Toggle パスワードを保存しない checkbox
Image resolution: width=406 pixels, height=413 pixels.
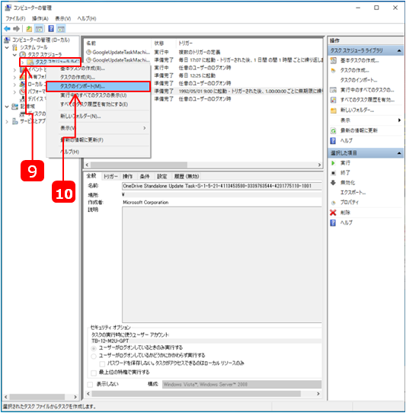pos(102,364)
